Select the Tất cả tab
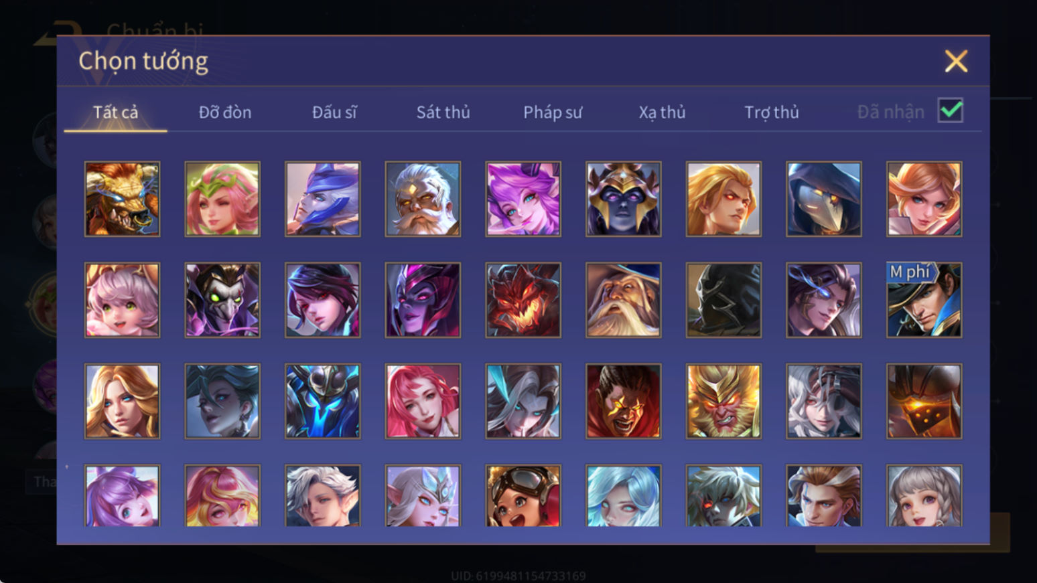Screen dimensions: 1037x583 click(115, 112)
